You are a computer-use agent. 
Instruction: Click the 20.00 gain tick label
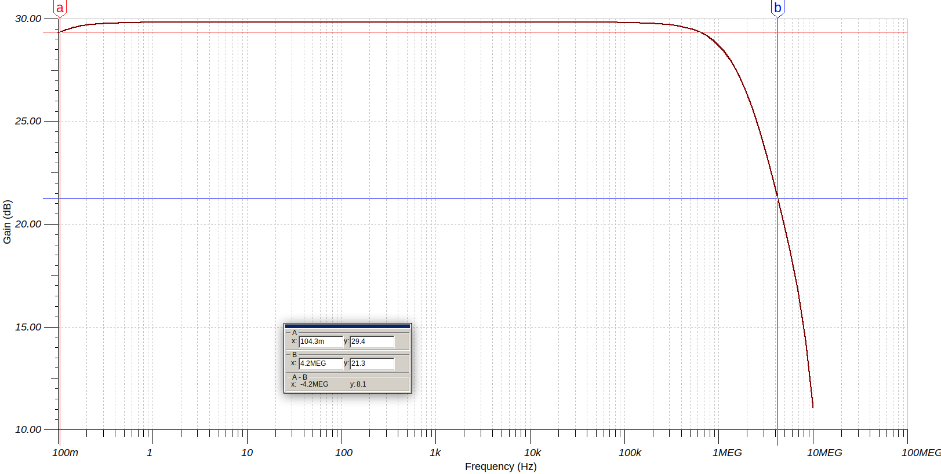28,224
